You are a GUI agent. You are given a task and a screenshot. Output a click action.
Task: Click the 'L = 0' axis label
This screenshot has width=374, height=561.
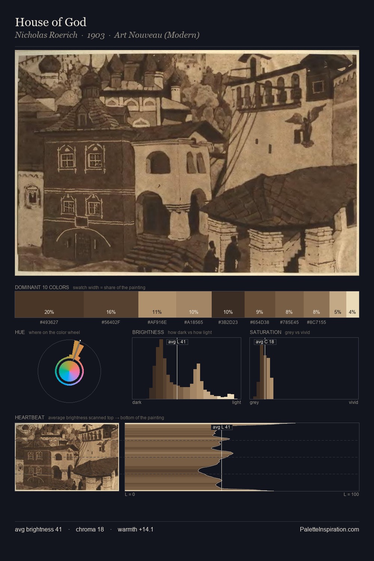coord(130,494)
